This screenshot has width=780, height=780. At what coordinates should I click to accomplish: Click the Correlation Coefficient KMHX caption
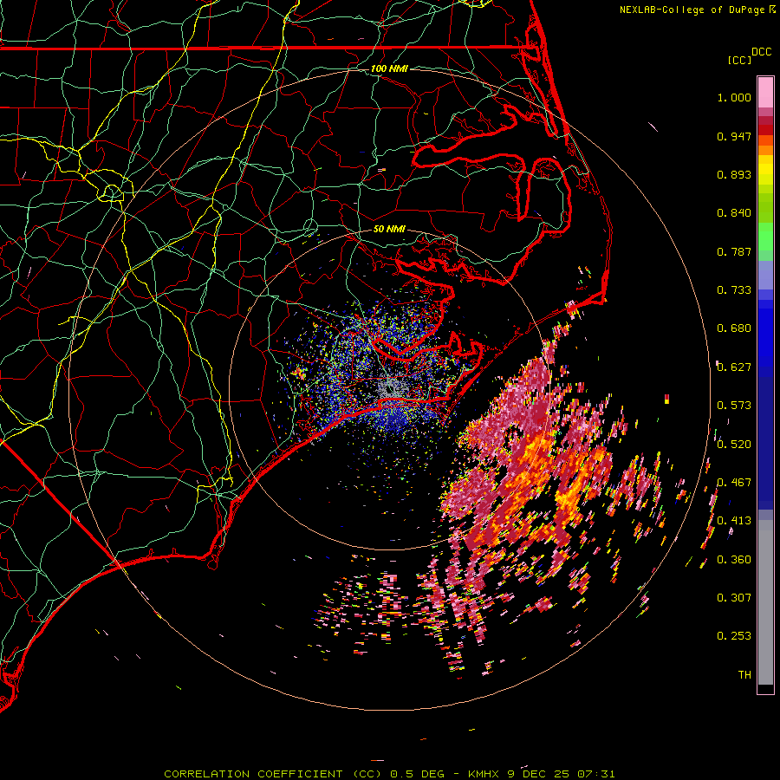(389, 774)
